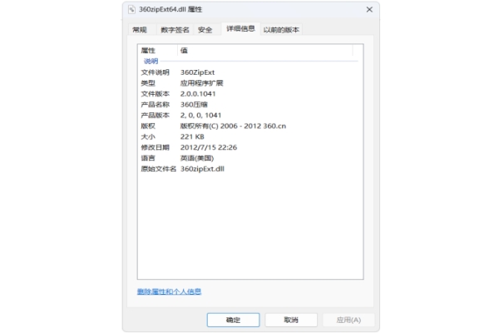The image size is (499, 333).
Task: Click the 取消 button
Action: pyautogui.click(x=291, y=320)
